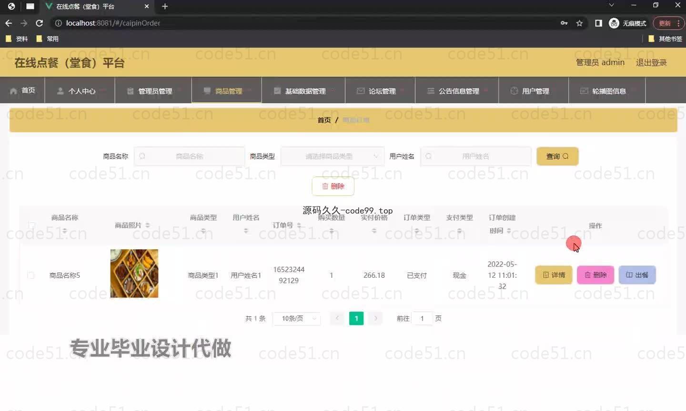This screenshot has width=686, height=411.
Task: Go to the next page arrow in pagination
Action: [x=375, y=318]
